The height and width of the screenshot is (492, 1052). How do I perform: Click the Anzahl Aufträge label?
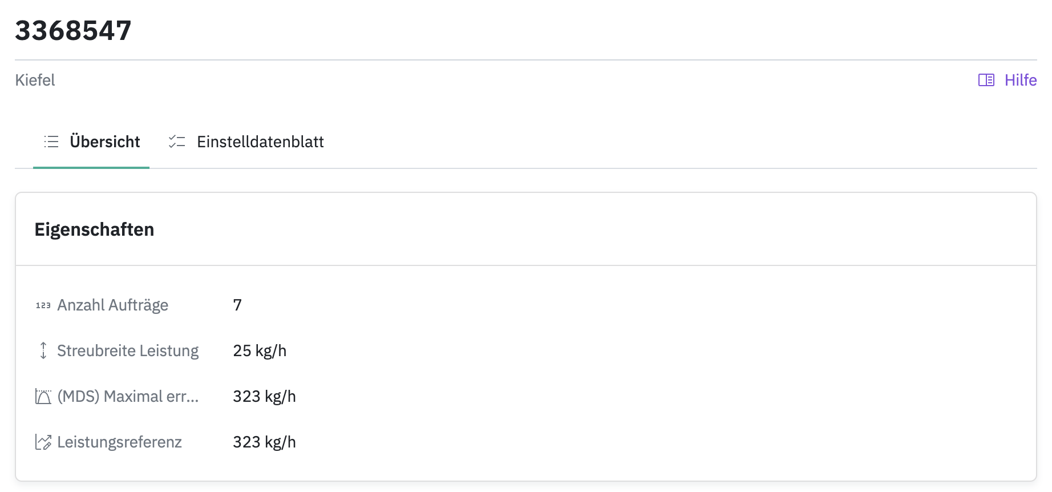point(113,305)
